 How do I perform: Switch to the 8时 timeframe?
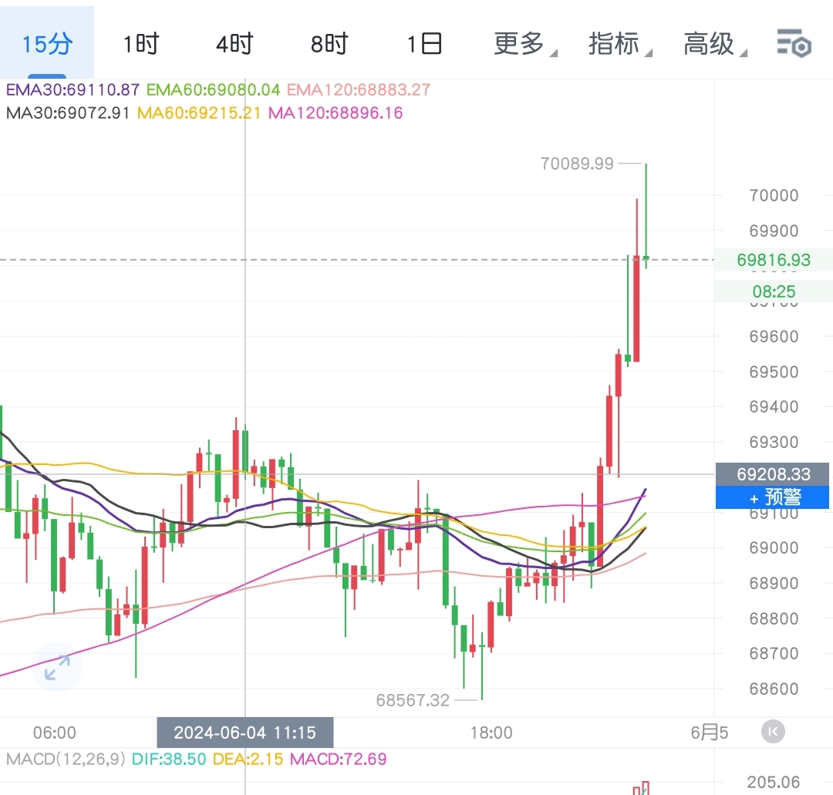[329, 43]
